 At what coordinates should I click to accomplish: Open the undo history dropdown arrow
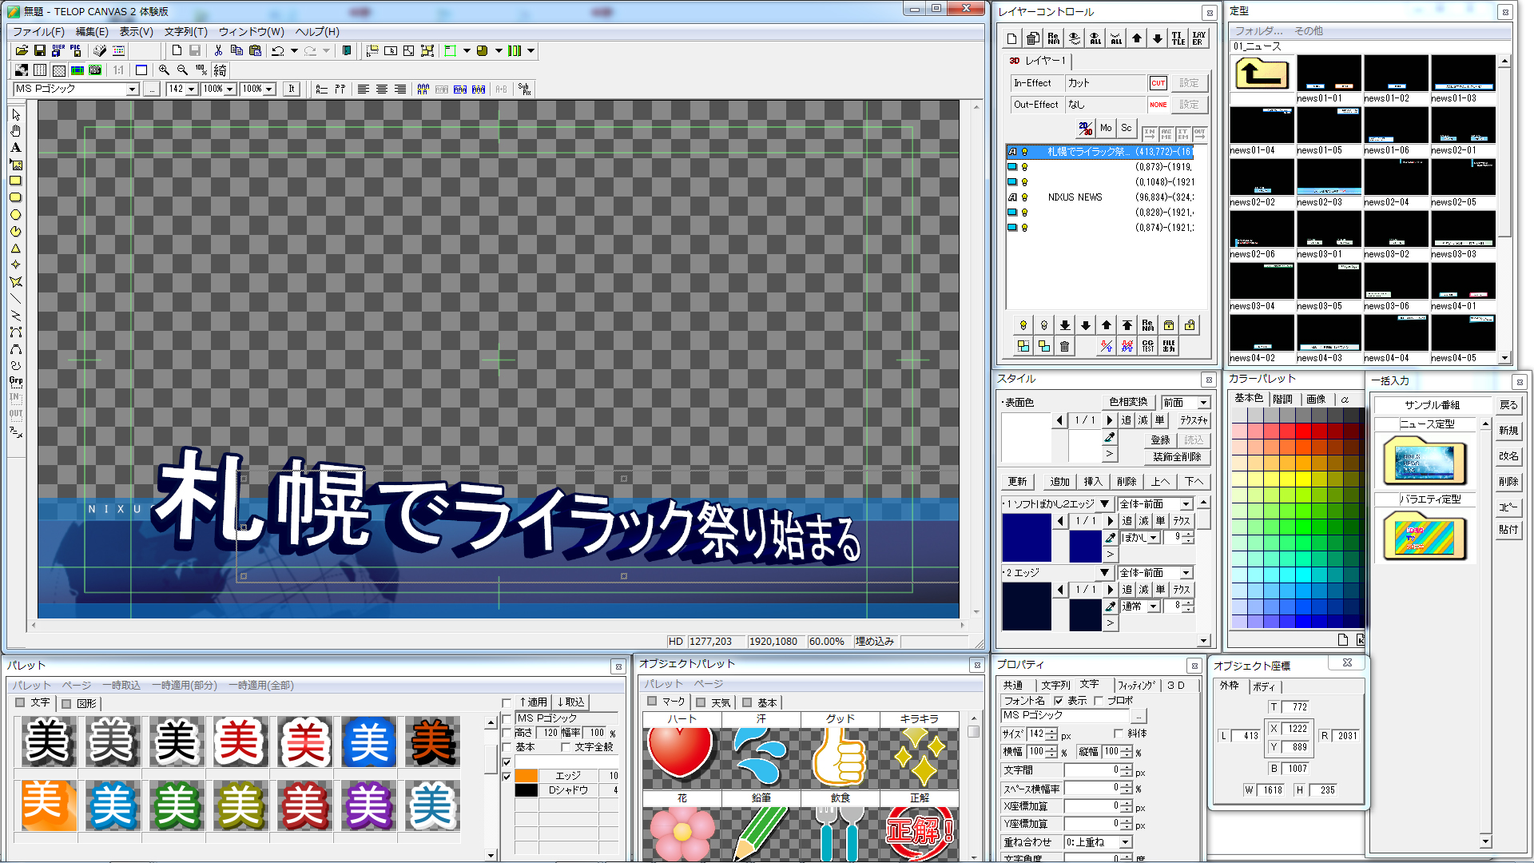(294, 50)
